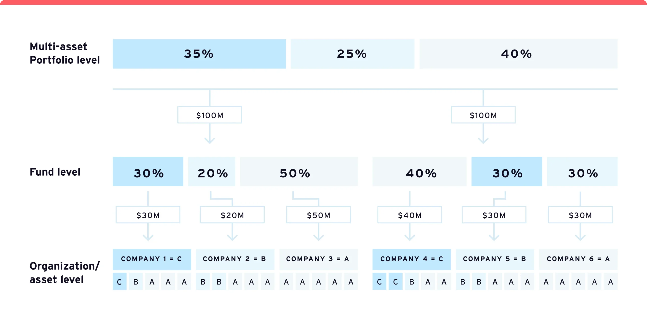Select the $40M amount box
The height and width of the screenshot is (329, 647).
(410, 215)
